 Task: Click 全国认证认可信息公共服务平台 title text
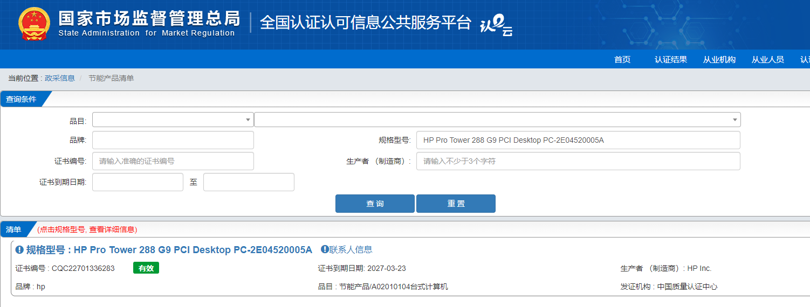(x=366, y=23)
